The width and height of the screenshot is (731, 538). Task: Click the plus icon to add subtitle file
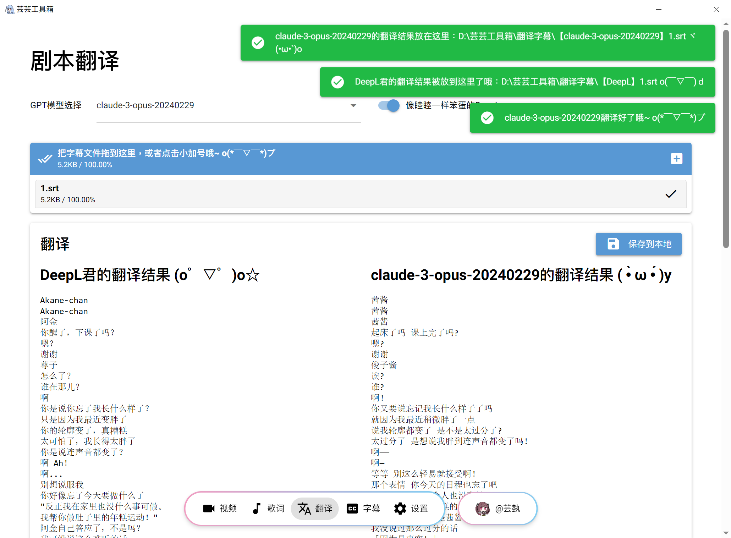676,159
